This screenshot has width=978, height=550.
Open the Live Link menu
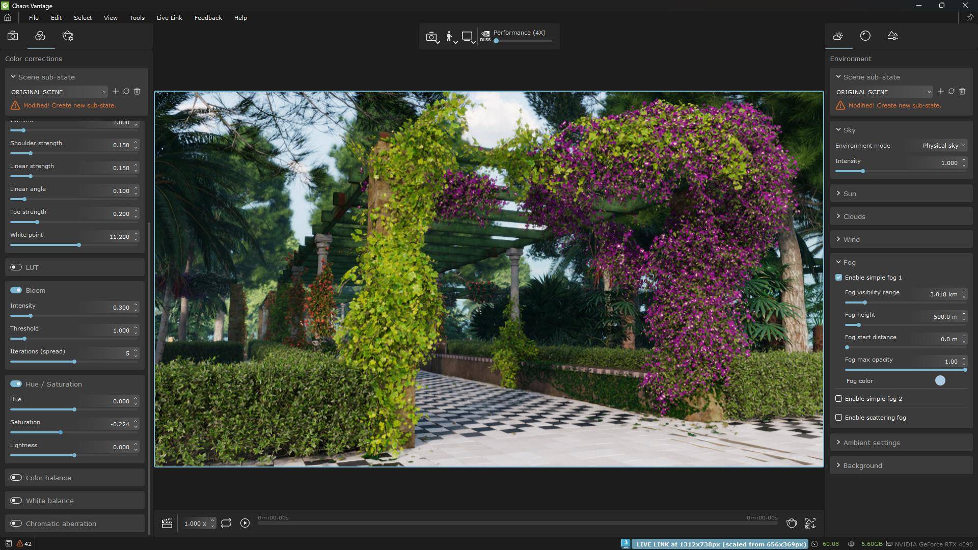coord(169,18)
